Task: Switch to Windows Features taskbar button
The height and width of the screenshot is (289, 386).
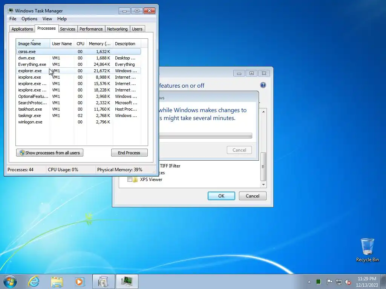Action: pos(104,281)
